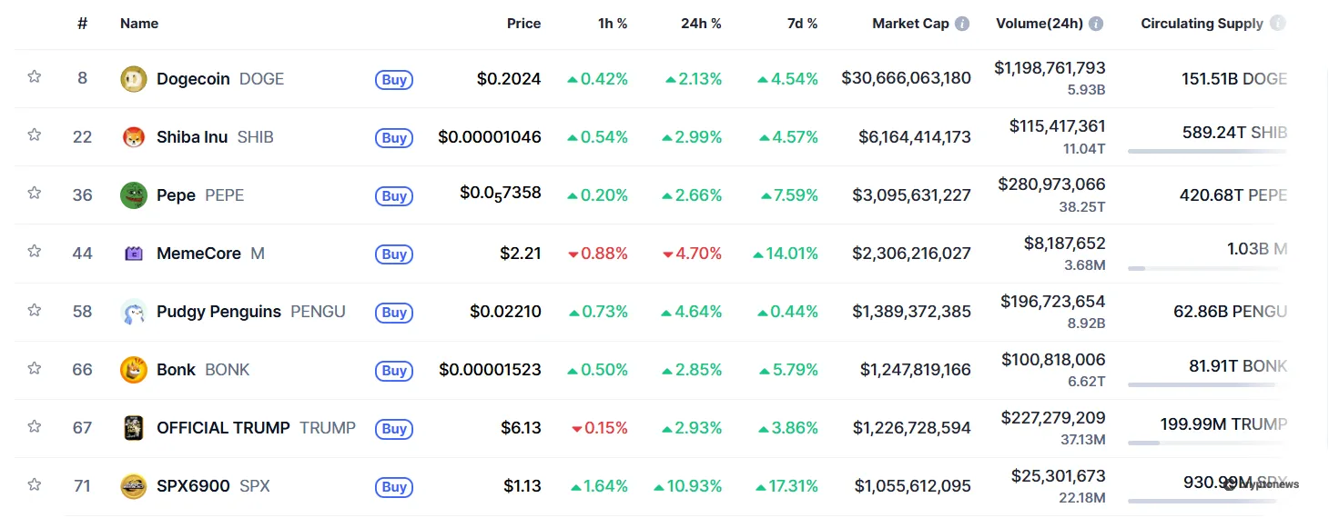Click the SPX6900 coin logo icon

point(134,486)
